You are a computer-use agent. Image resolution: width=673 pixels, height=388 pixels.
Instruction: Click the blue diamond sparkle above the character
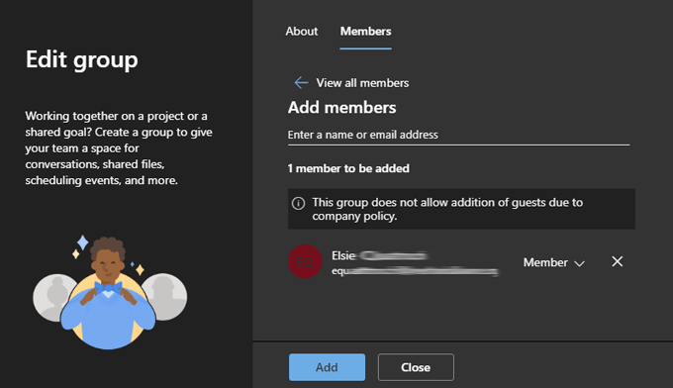click(82, 242)
